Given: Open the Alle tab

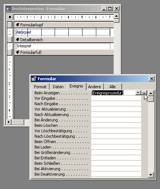Looking at the screenshot, I should (x=113, y=87).
